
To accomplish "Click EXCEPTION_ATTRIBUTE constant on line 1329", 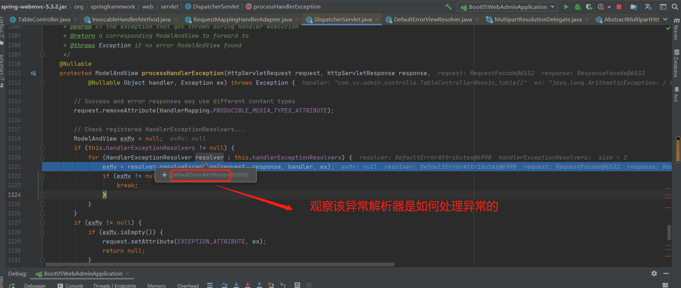I will click(x=211, y=241).
